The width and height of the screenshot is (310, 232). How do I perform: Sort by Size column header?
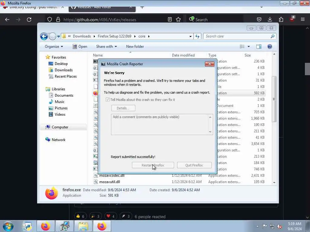tap(248, 55)
